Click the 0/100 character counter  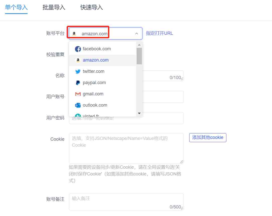[x=175, y=77]
